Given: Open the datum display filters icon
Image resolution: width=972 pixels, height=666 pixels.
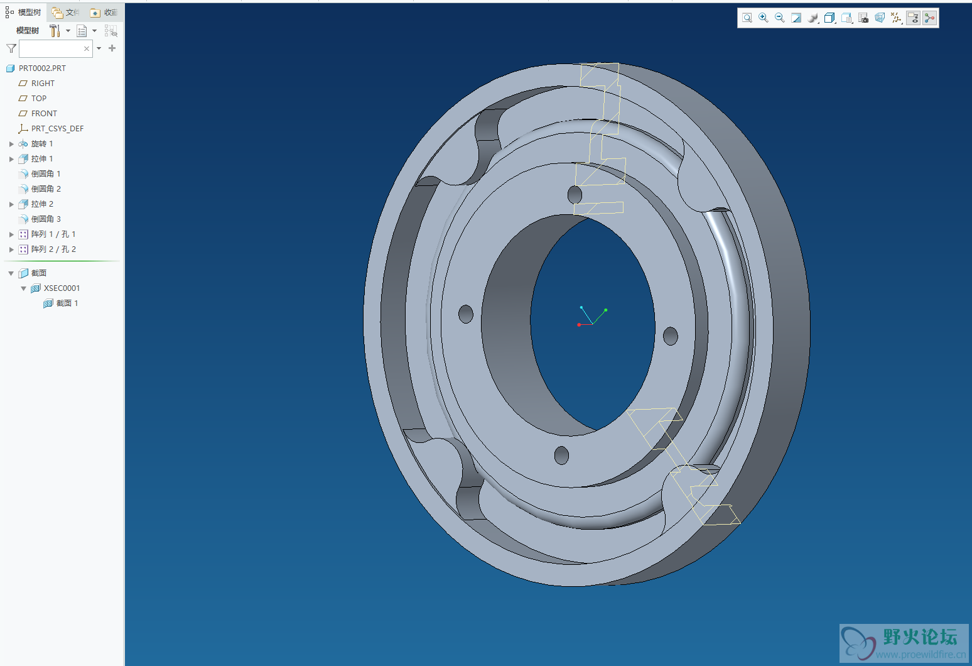Looking at the screenshot, I should 897,18.
